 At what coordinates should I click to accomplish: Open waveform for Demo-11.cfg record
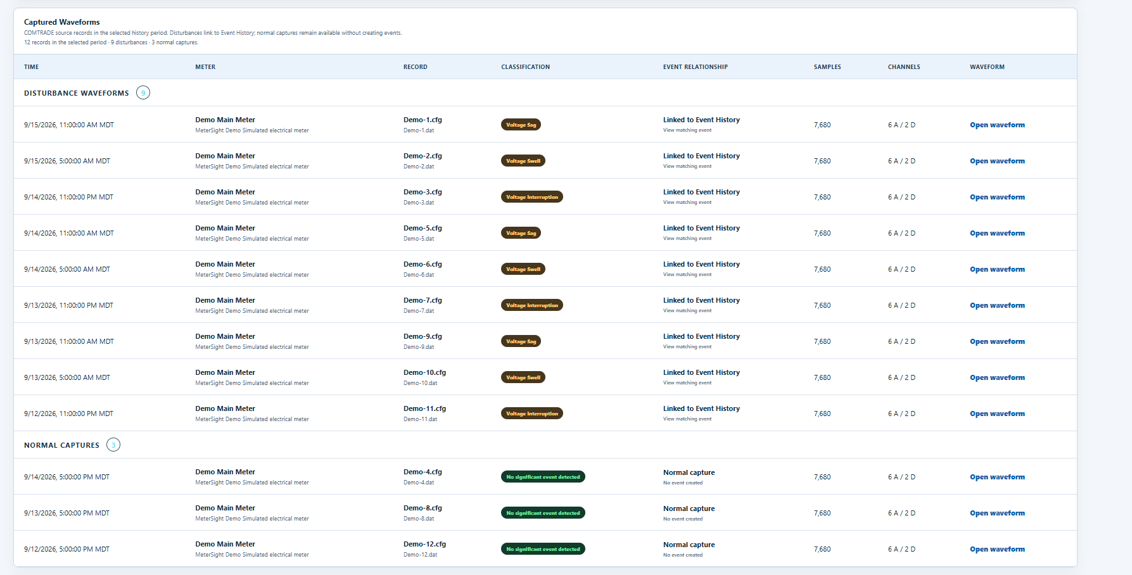pos(997,414)
